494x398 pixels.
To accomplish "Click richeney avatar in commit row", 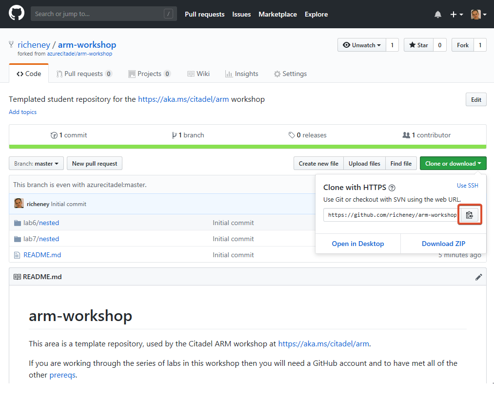I will coord(19,203).
